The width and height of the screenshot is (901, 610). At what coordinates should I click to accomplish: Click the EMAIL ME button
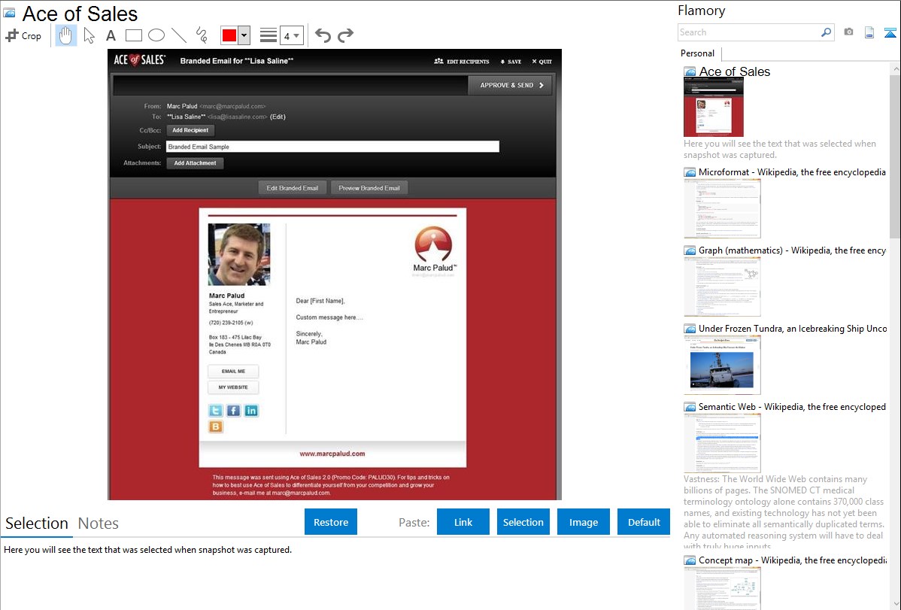tap(233, 372)
